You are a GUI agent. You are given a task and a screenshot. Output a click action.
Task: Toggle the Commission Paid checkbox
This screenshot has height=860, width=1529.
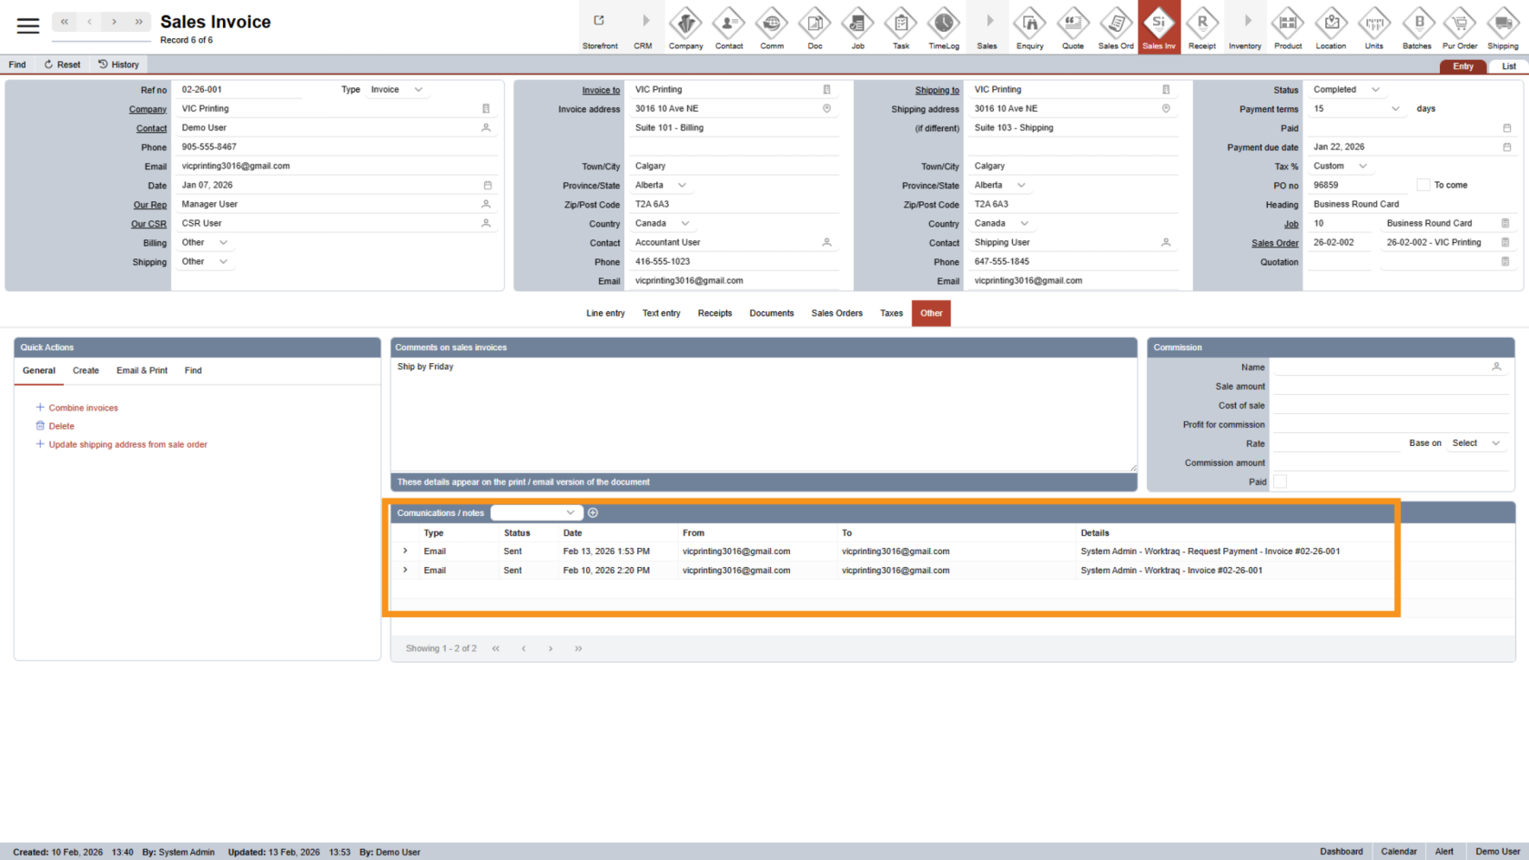pos(1281,482)
